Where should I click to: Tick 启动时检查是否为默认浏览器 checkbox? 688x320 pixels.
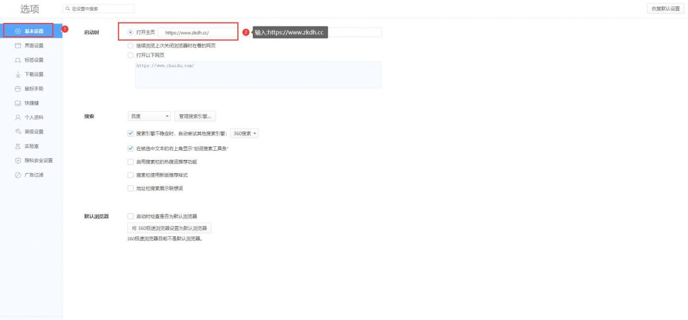coord(131,216)
